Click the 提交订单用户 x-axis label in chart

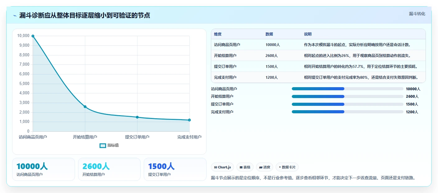click(x=137, y=137)
